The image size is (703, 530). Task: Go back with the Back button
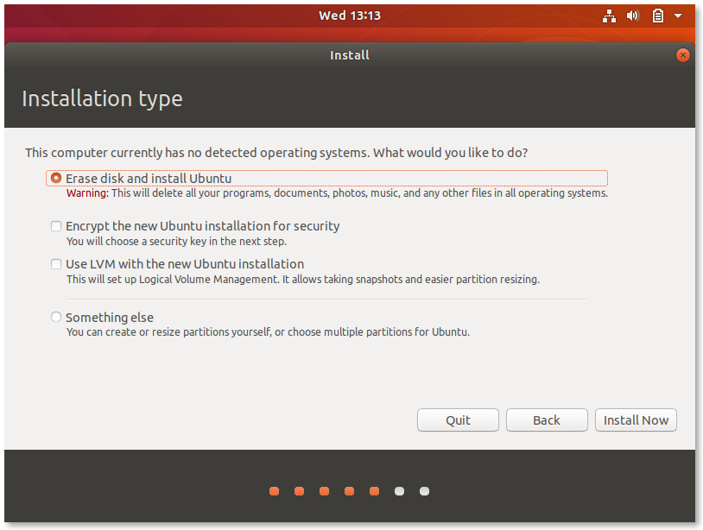(x=547, y=420)
